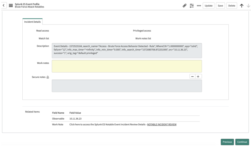Click inside the Secure notes text area
Image resolution: width=251 pixels, height=149 pixels.
pyautogui.click(x=127, y=86)
